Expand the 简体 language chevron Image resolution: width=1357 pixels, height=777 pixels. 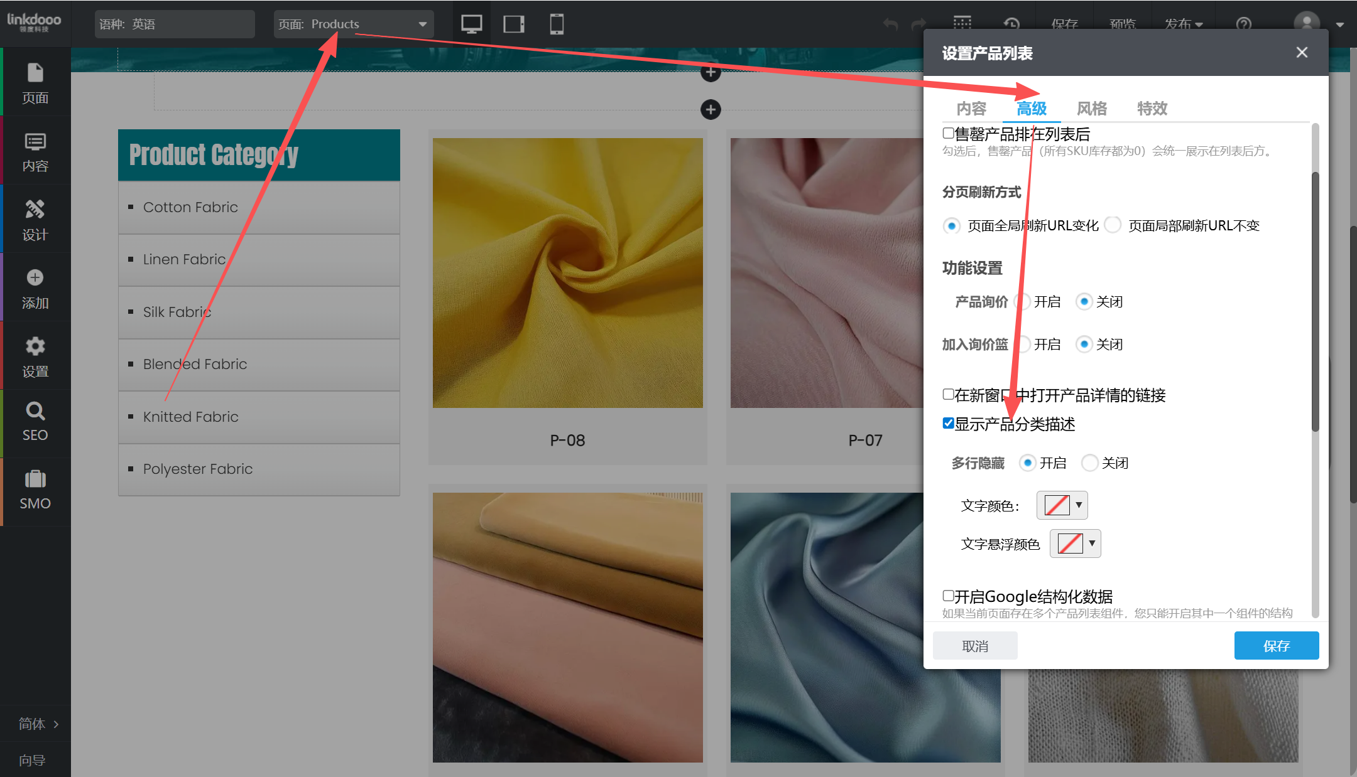(x=56, y=724)
